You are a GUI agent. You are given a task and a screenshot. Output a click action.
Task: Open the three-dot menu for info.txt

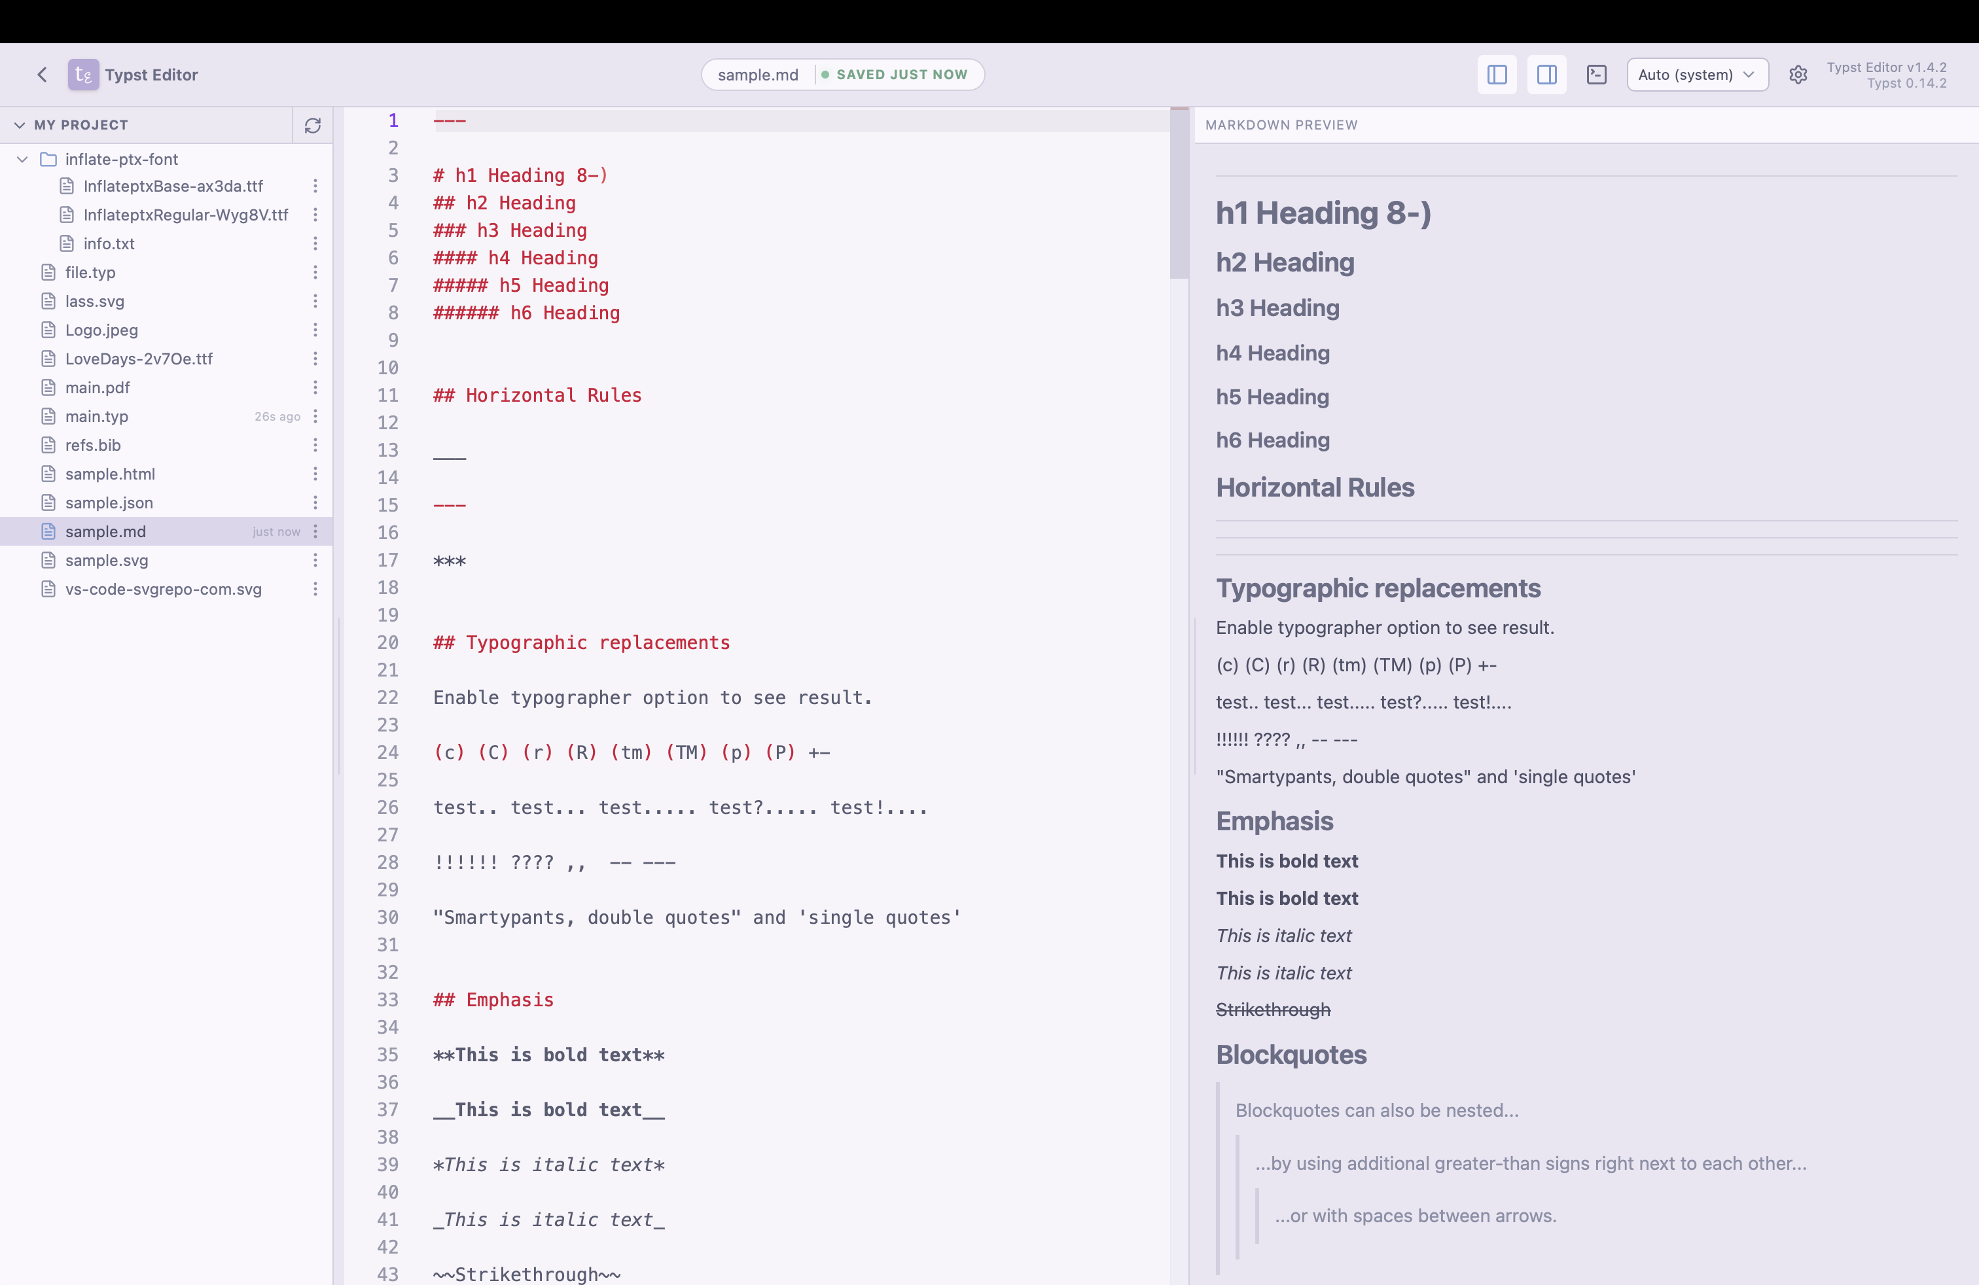[315, 243]
